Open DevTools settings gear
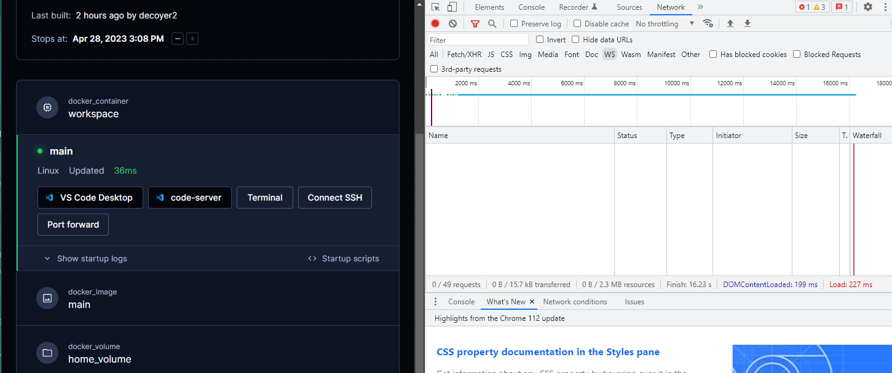The height and width of the screenshot is (373, 892). point(868,7)
